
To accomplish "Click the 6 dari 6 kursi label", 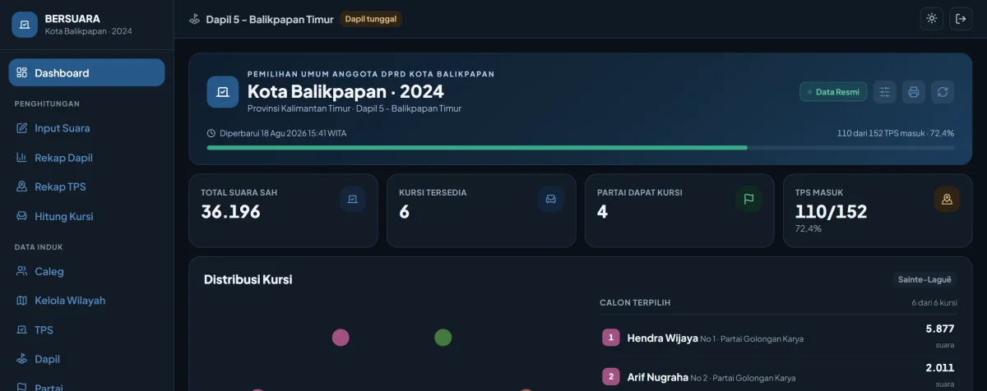I will click(934, 302).
